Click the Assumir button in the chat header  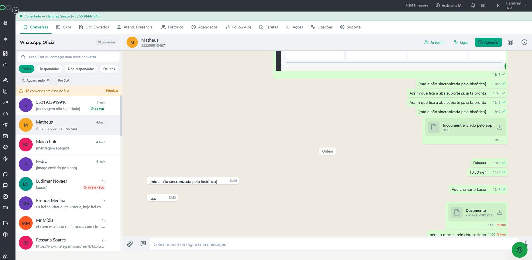pos(434,42)
